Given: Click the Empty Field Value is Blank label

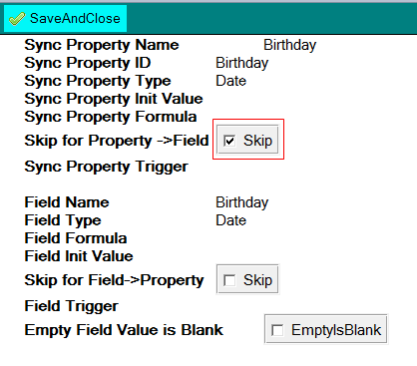Looking at the screenshot, I should click(124, 330).
